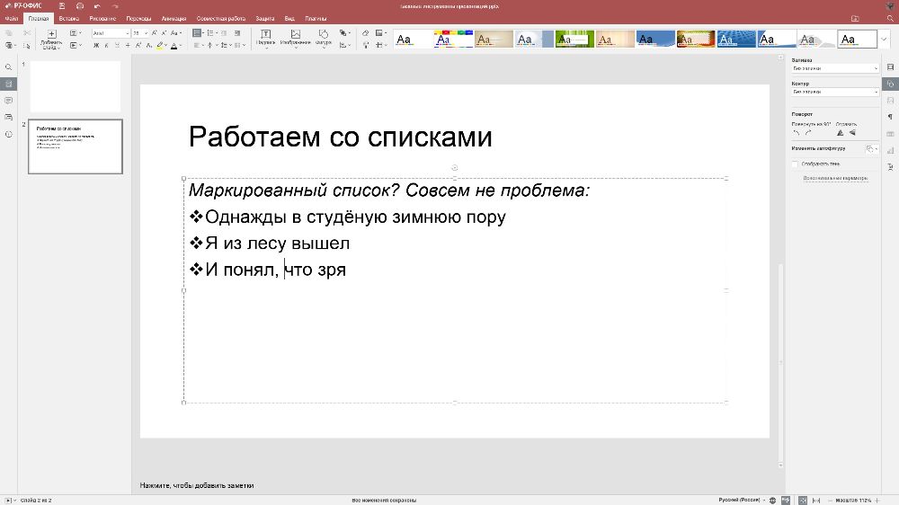Switch to the Вставка tab
The height and width of the screenshot is (505, 899).
[x=69, y=18]
